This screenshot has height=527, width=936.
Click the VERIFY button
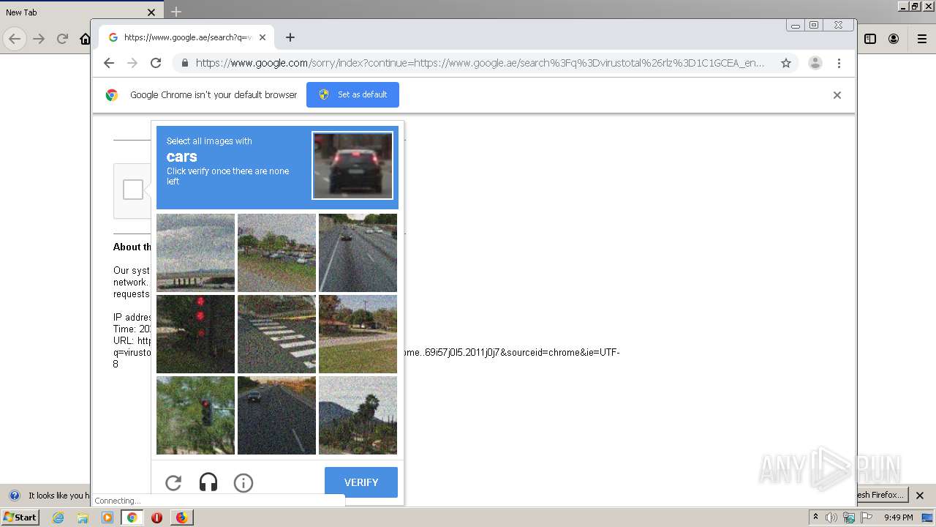361,482
